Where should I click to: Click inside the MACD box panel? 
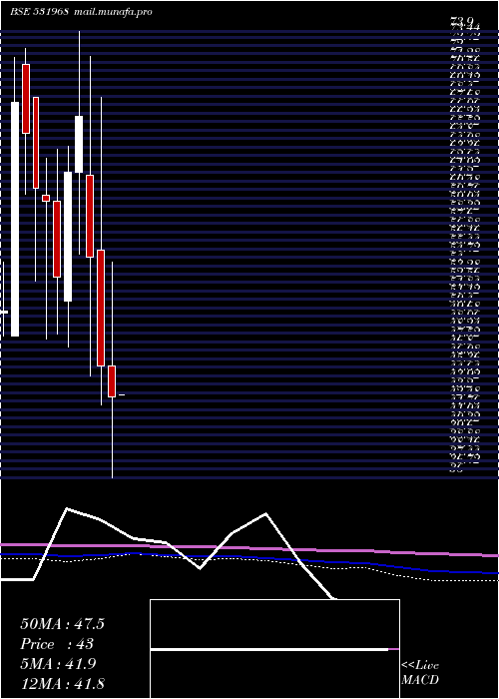click(x=274, y=649)
